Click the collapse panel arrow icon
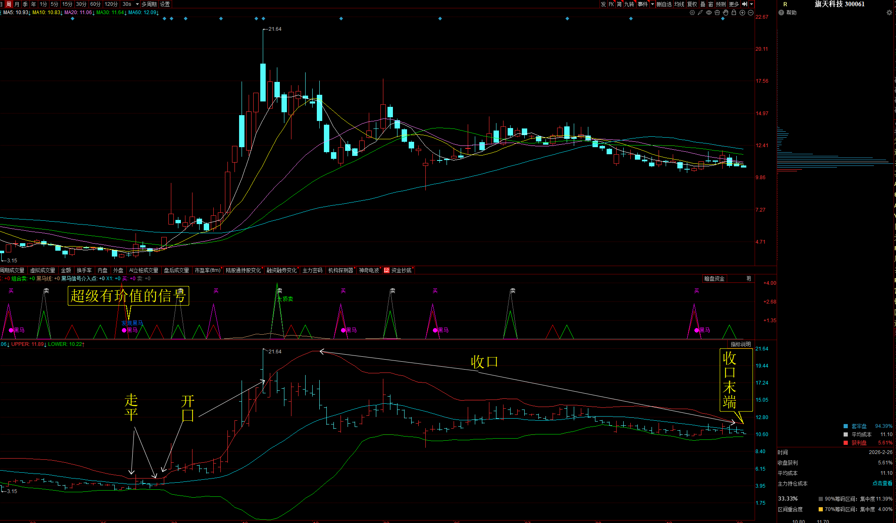Viewport: 896px width, 523px height. point(745,4)
